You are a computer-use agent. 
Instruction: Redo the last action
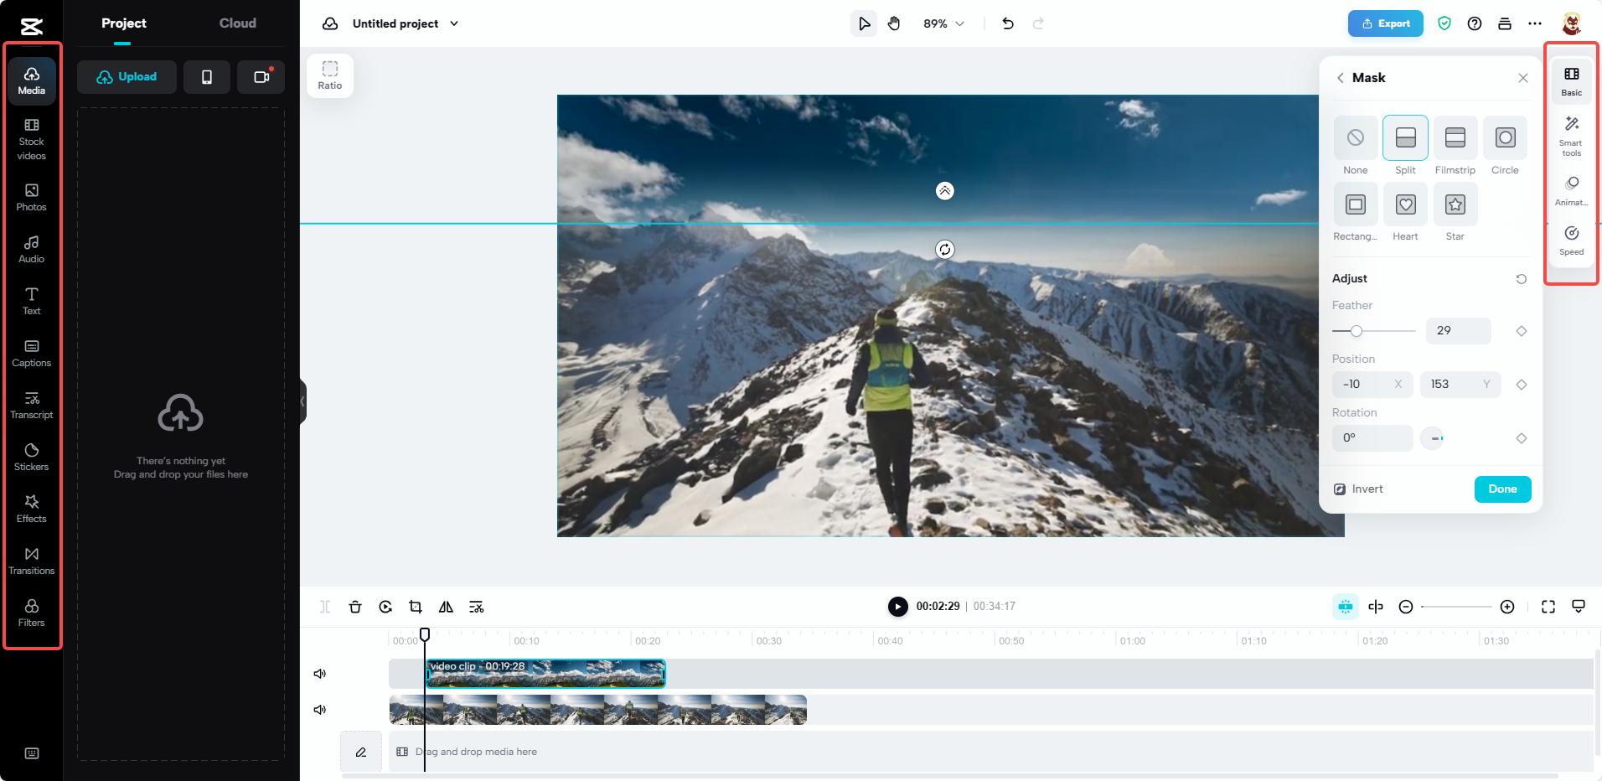tap(1038, 23)
